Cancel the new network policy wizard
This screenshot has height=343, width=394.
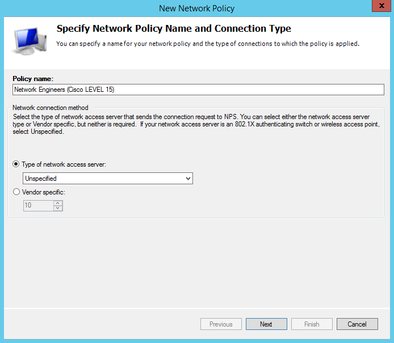[357, 324]
